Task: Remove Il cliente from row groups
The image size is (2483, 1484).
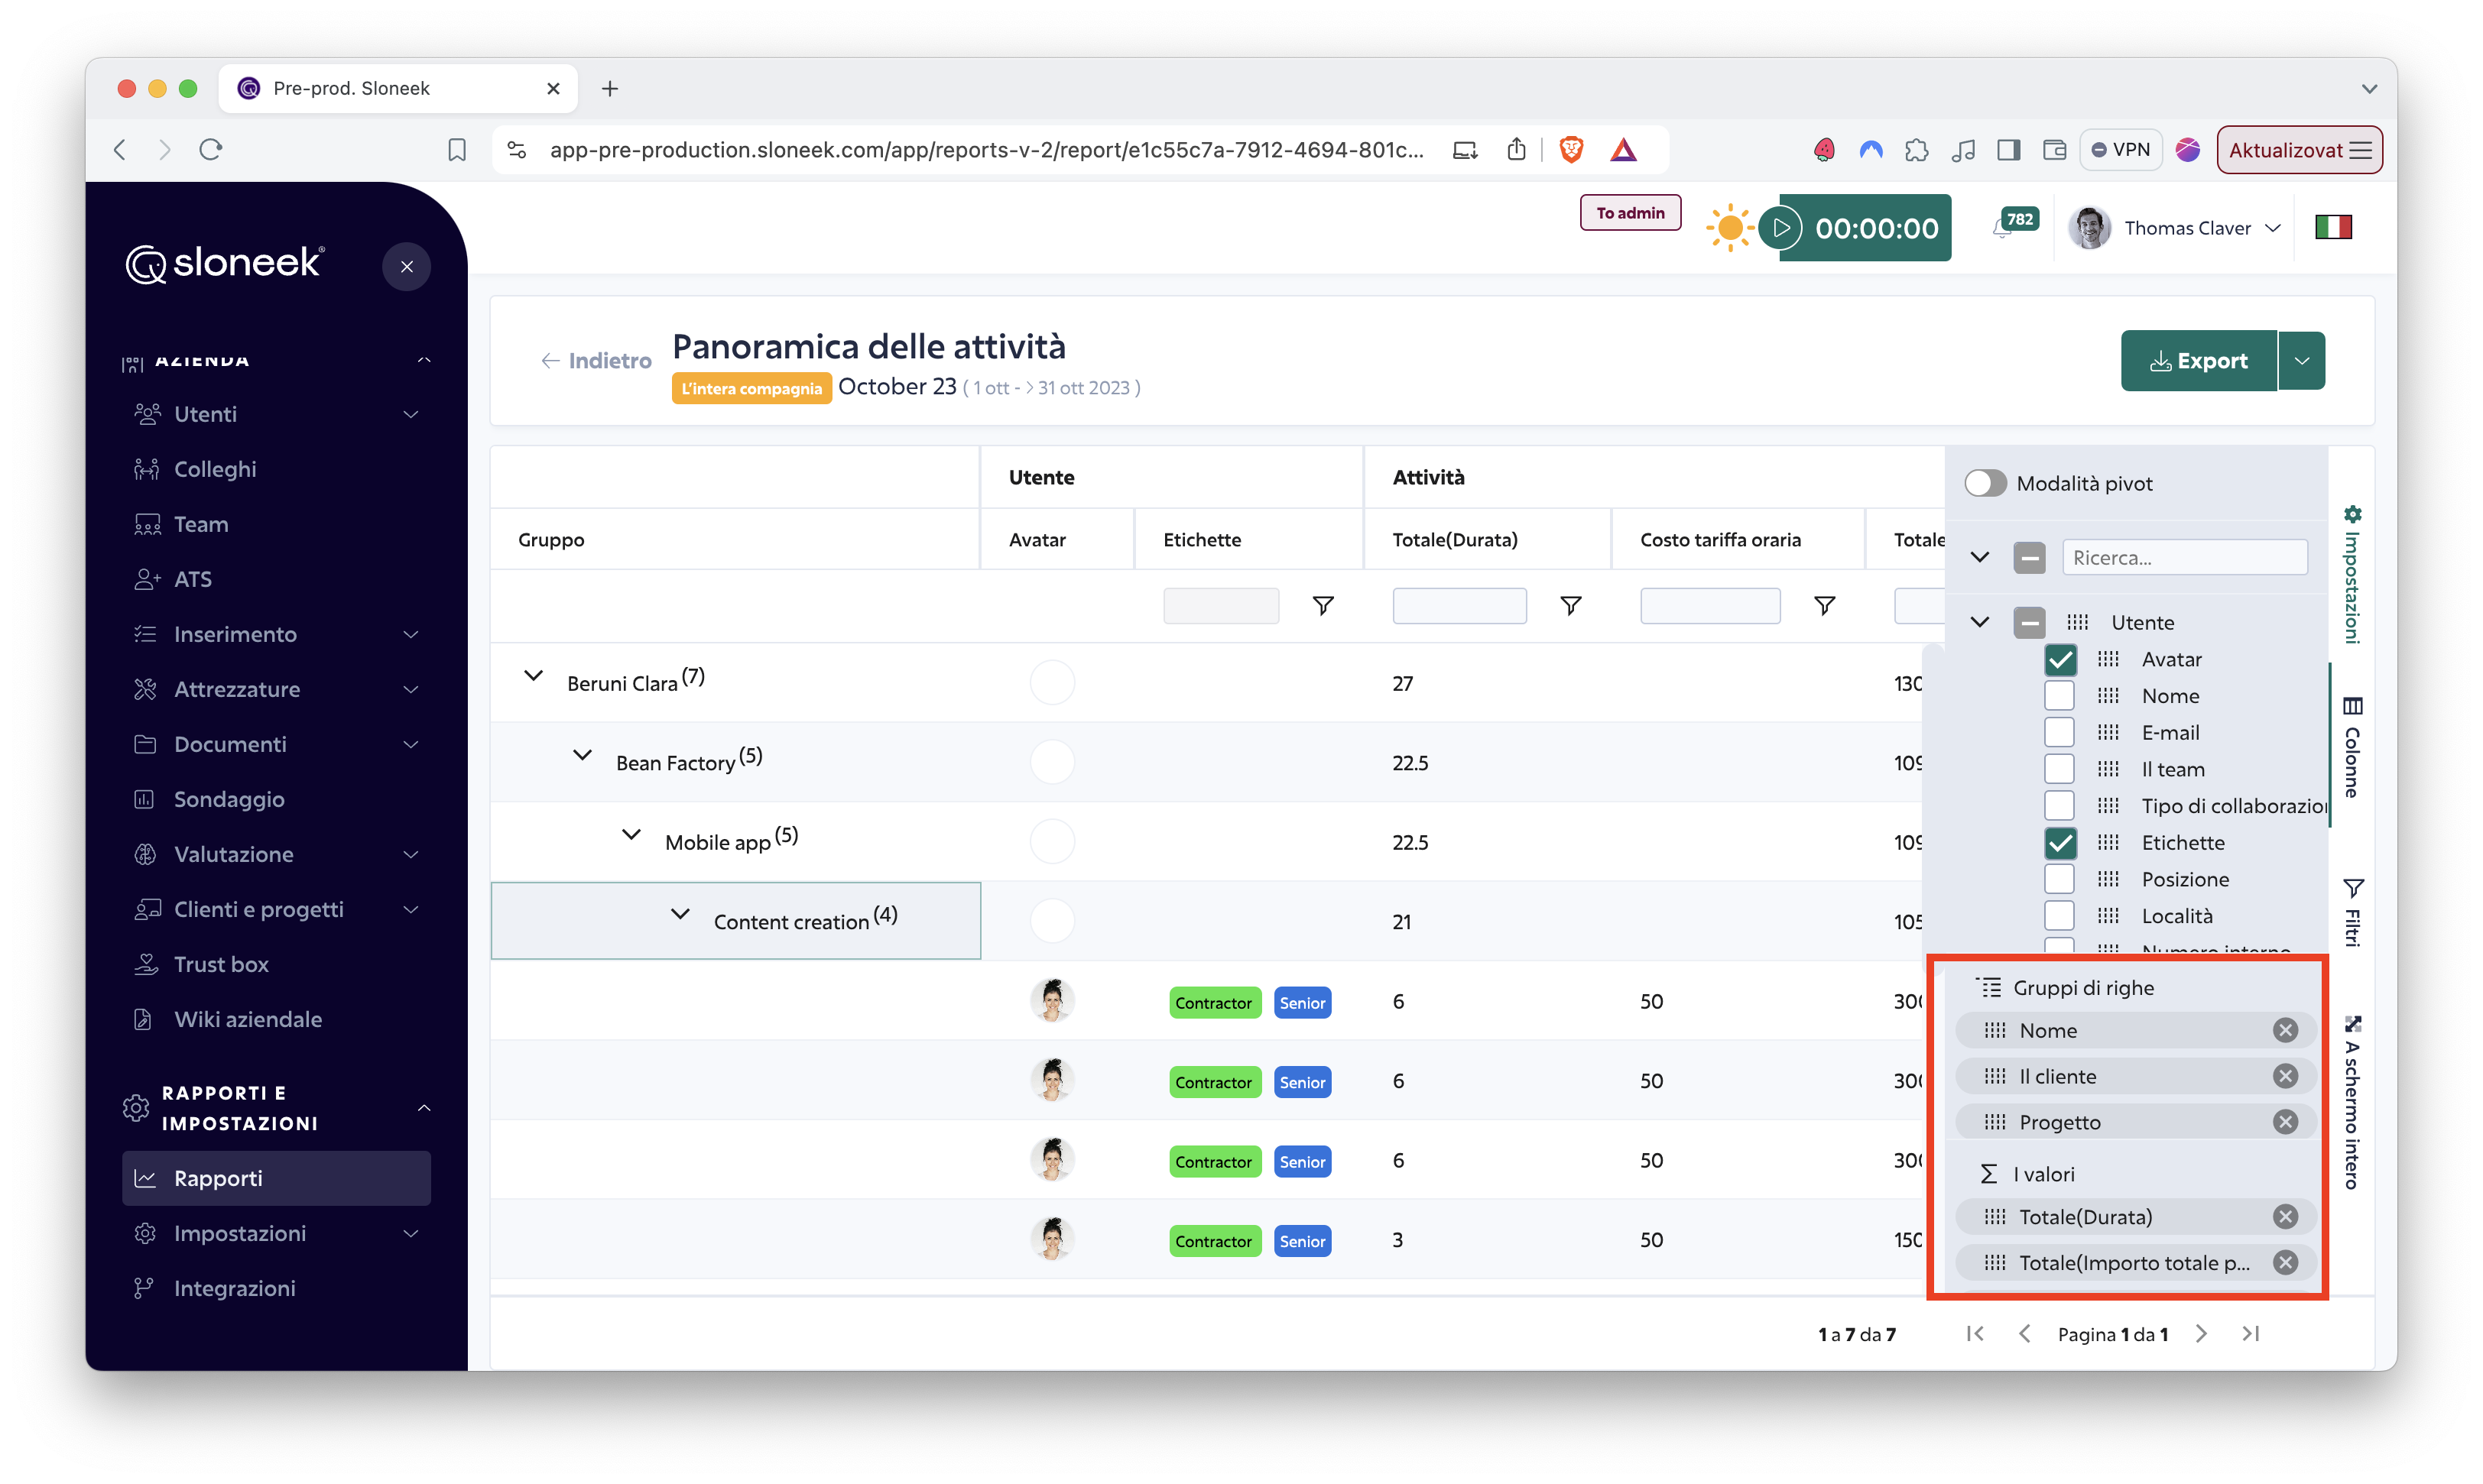Action: coord(2285,1076)
